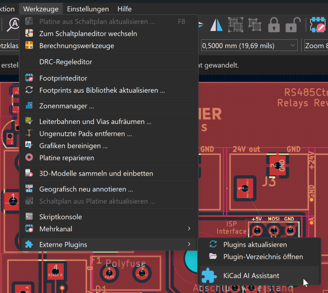
Task: Choose Plugin-Verzeichnis öffnen
Action: (x=259, y=257)
